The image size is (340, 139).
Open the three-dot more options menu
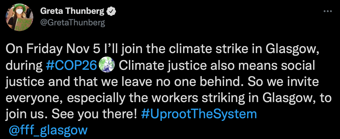(x=327, y=11)
